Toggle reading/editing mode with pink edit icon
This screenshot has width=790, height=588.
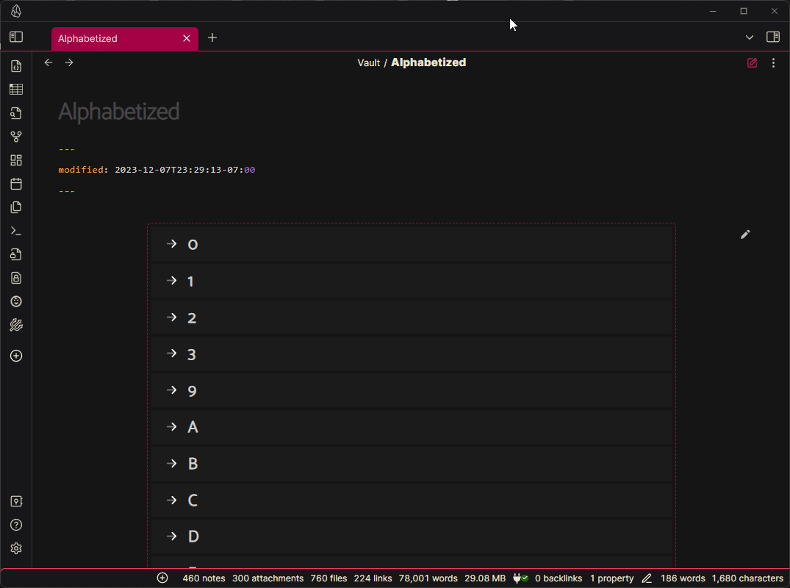click(x=752, y=63)
